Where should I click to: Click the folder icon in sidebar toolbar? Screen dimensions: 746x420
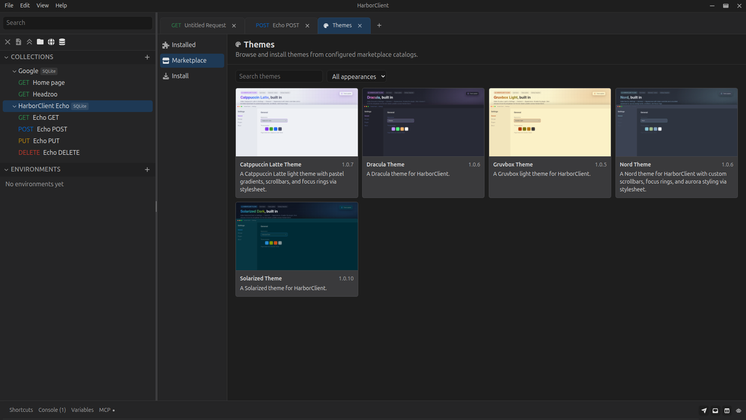(x=40, y=42)
